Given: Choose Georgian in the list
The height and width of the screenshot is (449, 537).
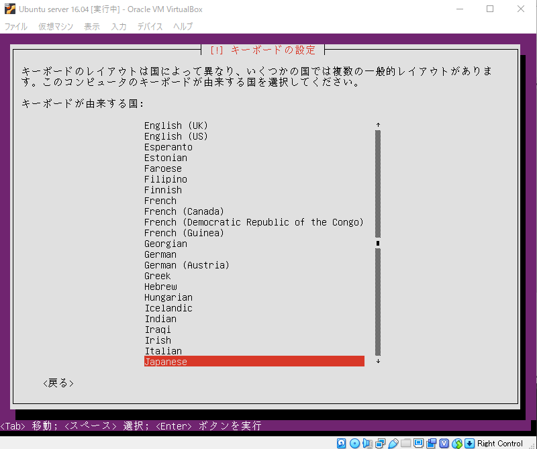Looking at the screenshot, I should pos(254,244).
